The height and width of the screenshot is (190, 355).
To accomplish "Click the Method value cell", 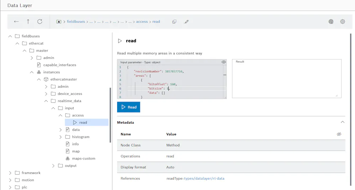I will [x=173, y=145].
